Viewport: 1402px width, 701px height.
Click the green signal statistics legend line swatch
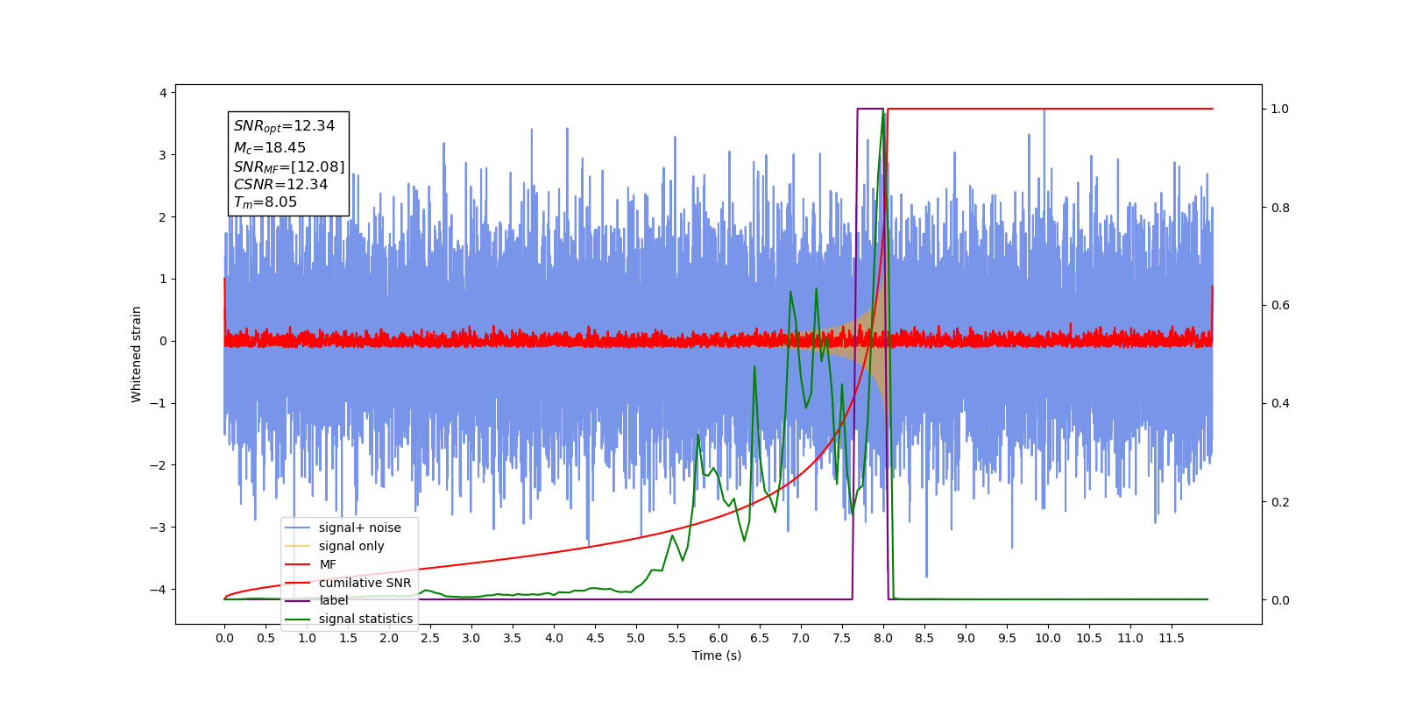point(298,620)
